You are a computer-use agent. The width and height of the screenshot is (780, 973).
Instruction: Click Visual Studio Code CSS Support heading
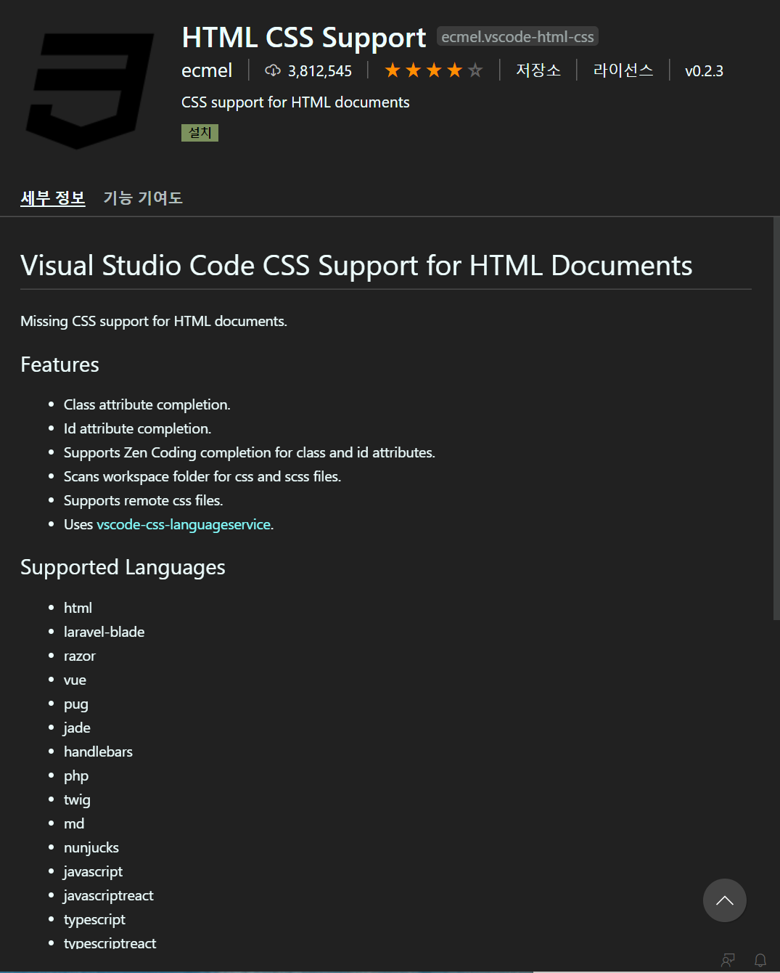(356, 265)
